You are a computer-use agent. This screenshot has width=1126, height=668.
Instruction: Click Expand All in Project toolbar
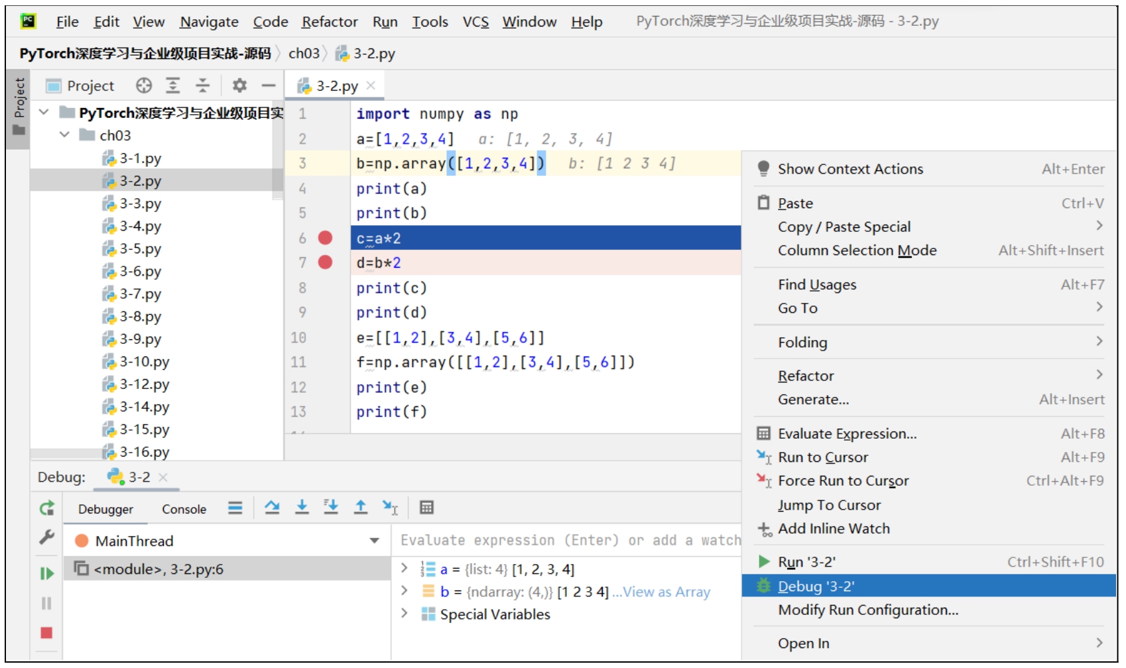pyautogui.click(x=173, y=85)
